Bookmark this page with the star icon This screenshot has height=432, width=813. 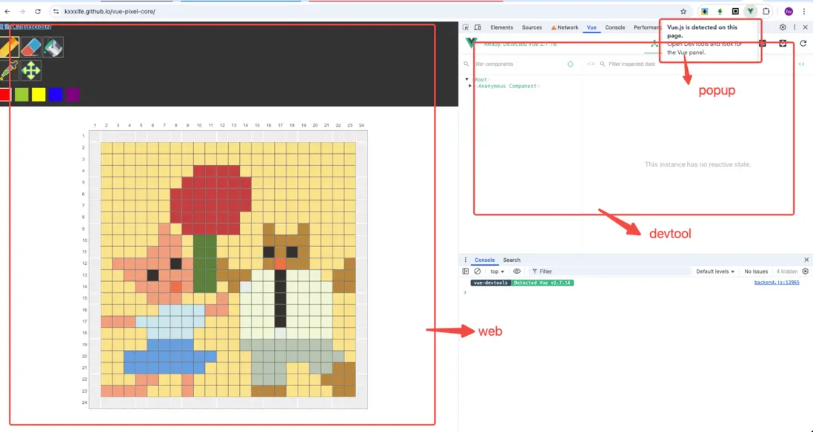click(x=683, y=11)
